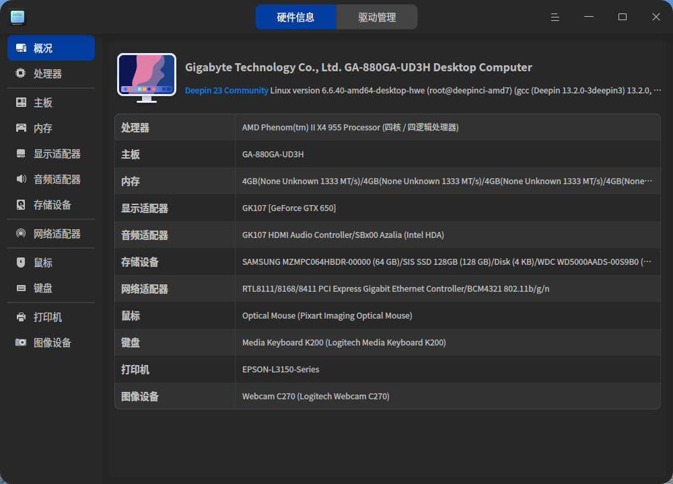Select AMD Phenom(tm) II X4 955 Processor value
This screenshot has height=484, width=673.
click(x=350, y=127)
